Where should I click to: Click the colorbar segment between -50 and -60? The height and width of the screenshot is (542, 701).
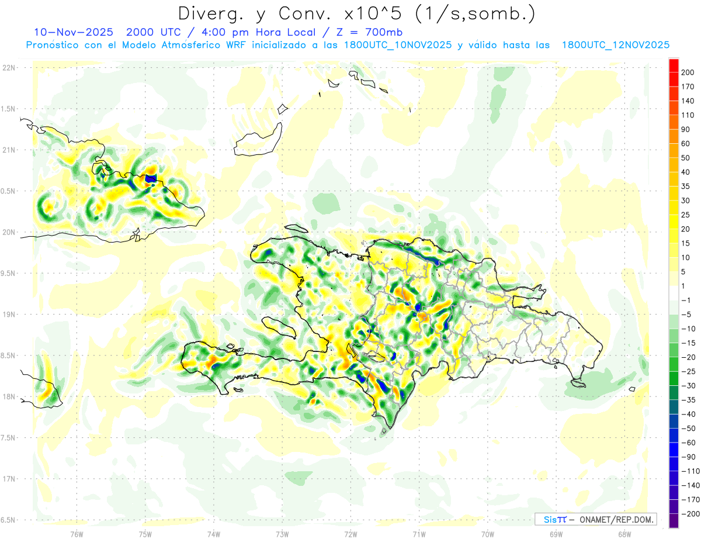(x=674, y=435)
